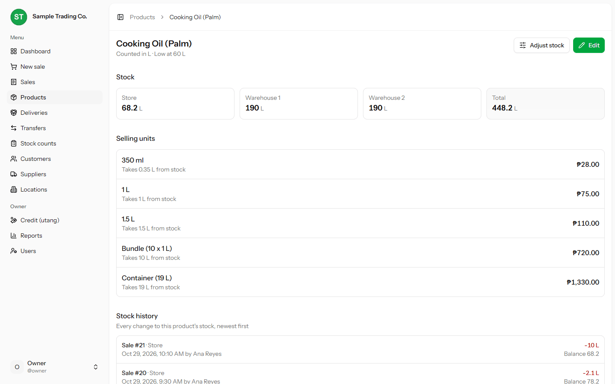
Task: Click the ₱1,330.00 price
Action: point(583,282)
